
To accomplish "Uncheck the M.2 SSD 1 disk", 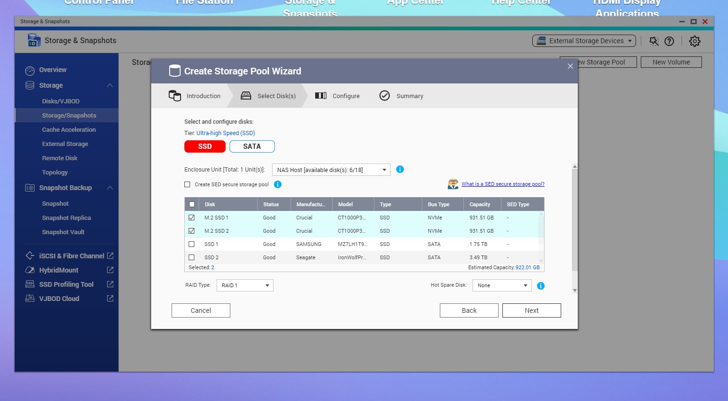I will coord(191,218).
